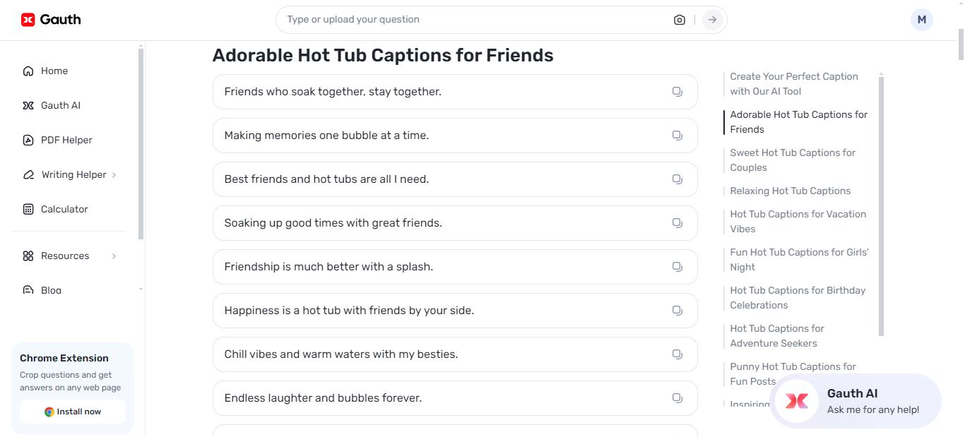
Task: Click the Calculator icon in the sidebar
Action: click(28, 209)
